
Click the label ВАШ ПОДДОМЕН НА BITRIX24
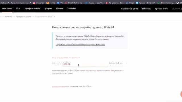(x=66, y=58)
